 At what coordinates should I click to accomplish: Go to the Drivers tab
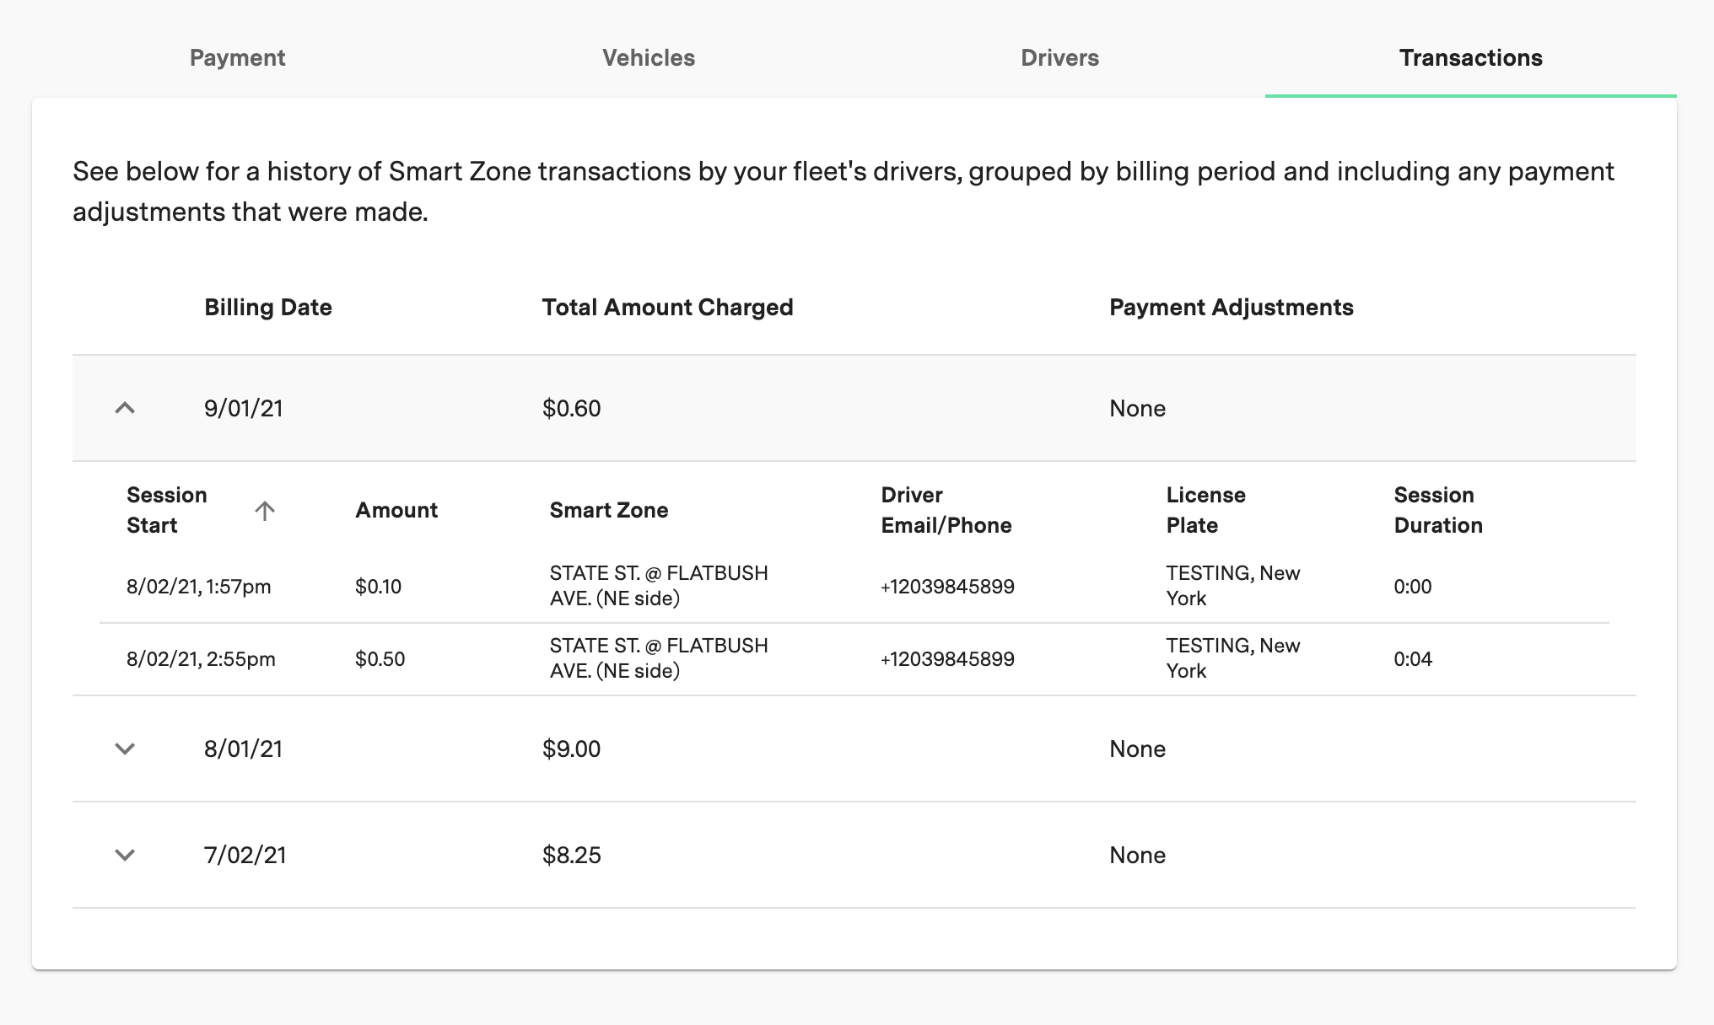[x=1059, y=58]
